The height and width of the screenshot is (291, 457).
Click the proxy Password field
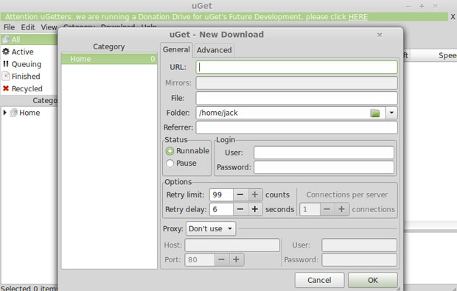[x=359, y=259]
